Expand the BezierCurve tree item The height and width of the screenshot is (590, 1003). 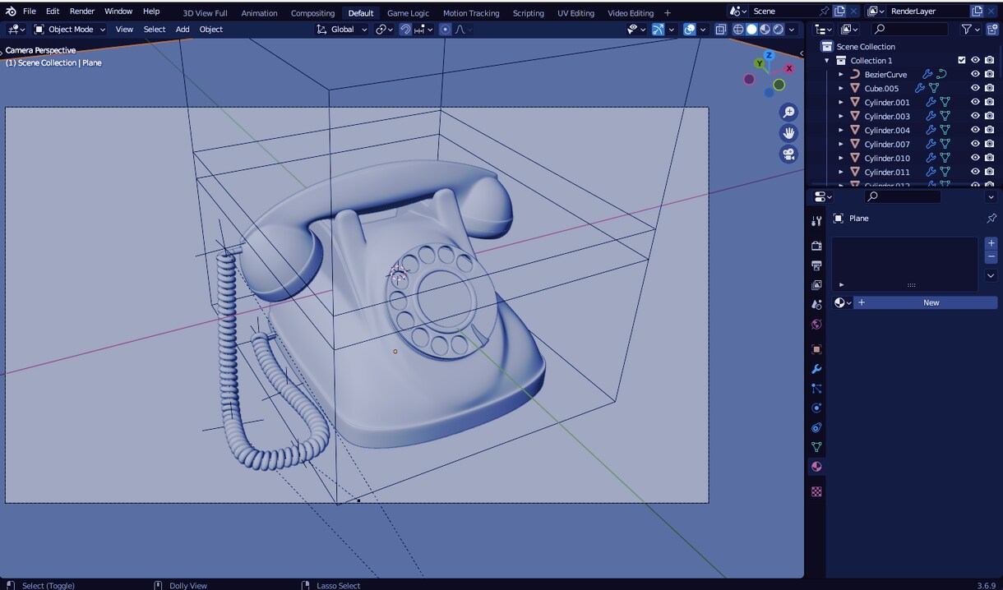click(841, 74)
